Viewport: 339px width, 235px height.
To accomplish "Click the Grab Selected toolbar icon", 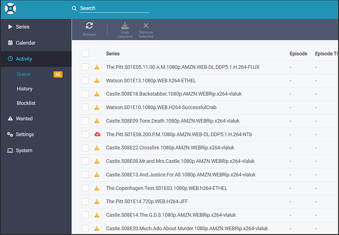I will pyautogui.click(x=125, y=26).
